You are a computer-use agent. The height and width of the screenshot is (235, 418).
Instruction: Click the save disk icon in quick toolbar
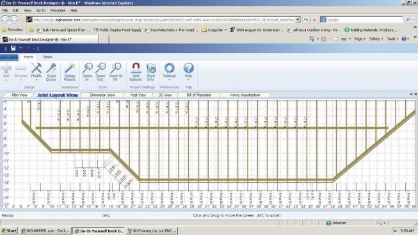[x=13, y=48]
